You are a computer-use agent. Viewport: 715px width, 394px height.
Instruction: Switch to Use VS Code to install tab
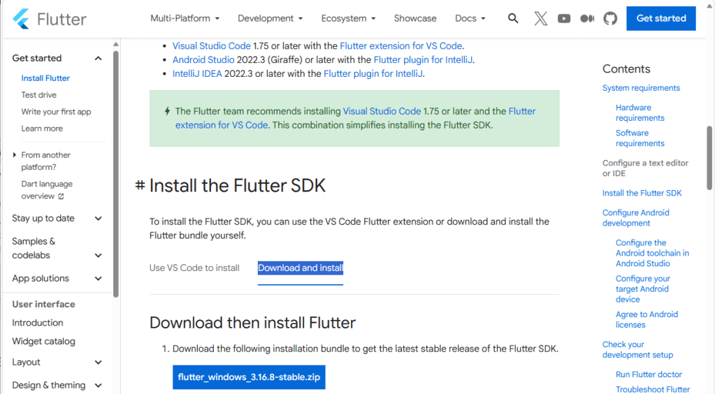click(194, 268)
